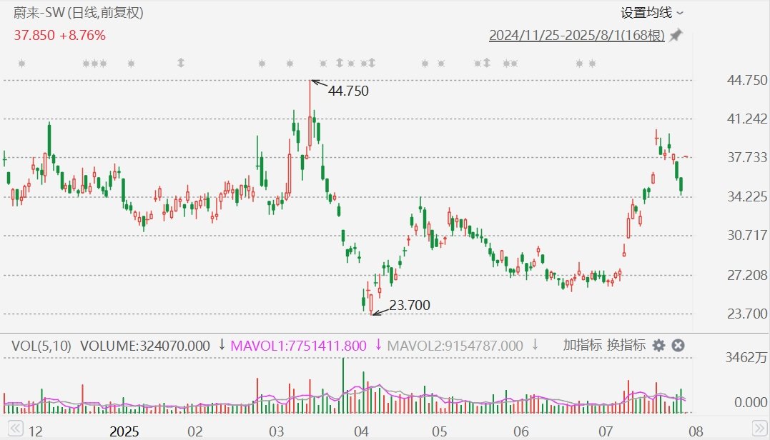The image size is (770, 440).
Task: Select the 02 month label on the timeline
Action: click(x=195, y=431)
